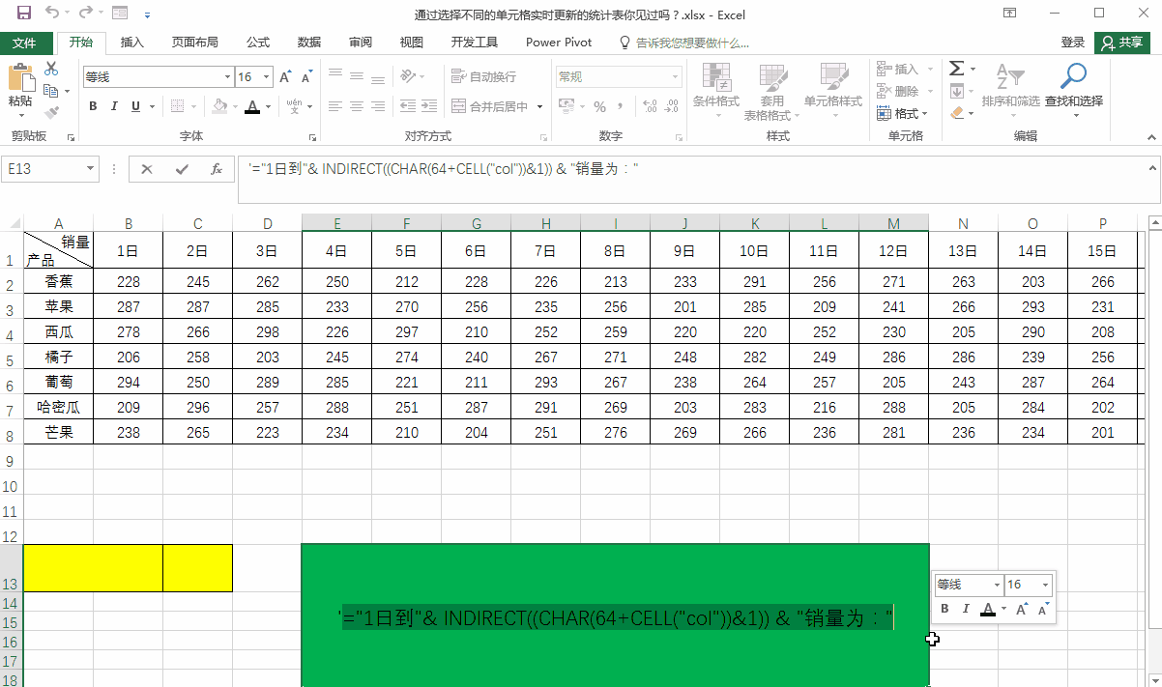Click the percent style icon
The image size is (1162, 687).
tap(599, 106)
